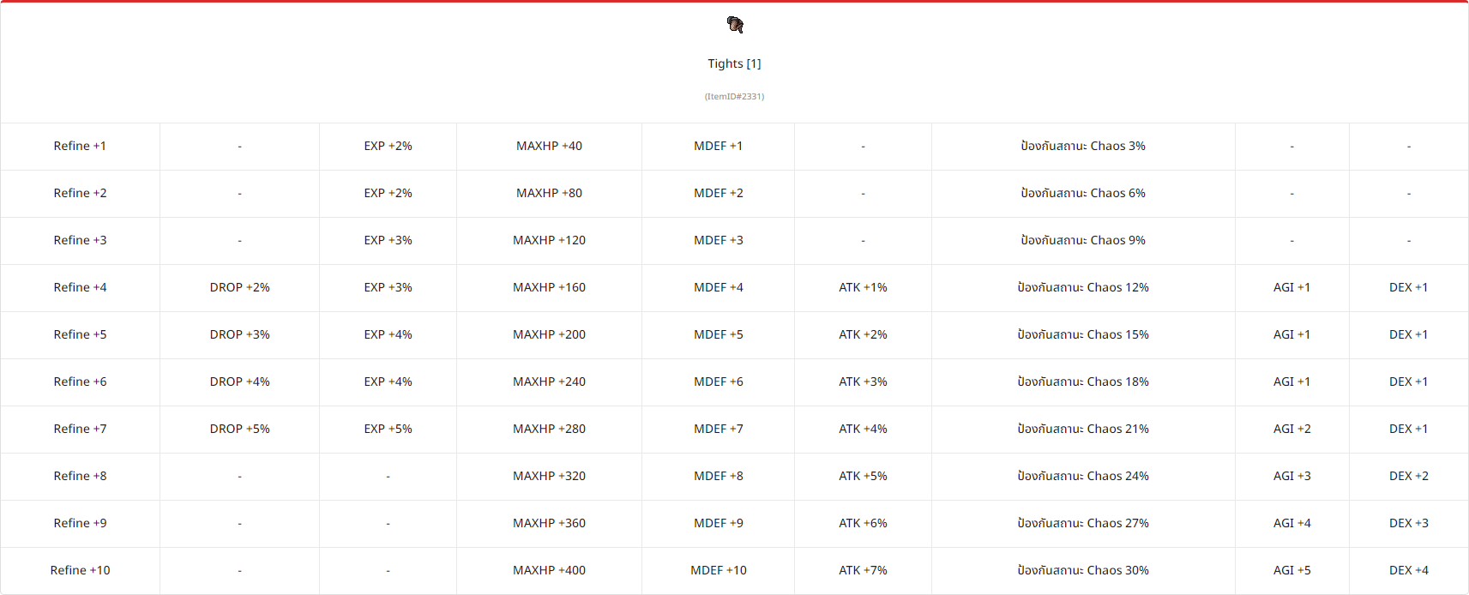Screen dimensions: 1469x595
Task: Select the Refine +1 row label
Action: 80,146
